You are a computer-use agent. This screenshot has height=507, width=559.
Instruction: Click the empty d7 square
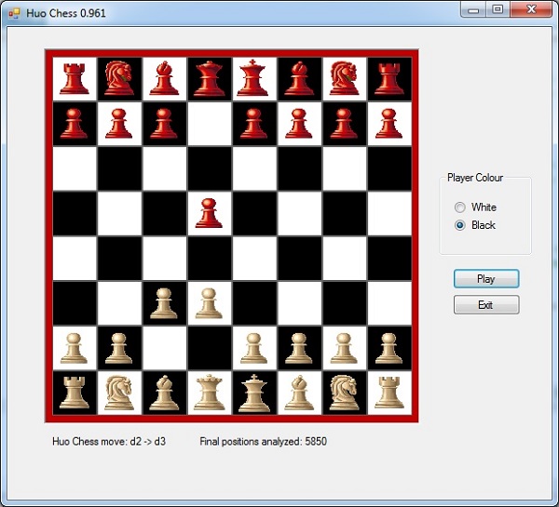pos(210,124)
